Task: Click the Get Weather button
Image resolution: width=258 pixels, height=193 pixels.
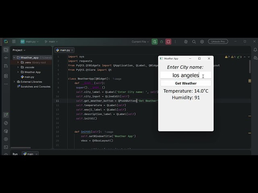Action: tap(186, 83)
